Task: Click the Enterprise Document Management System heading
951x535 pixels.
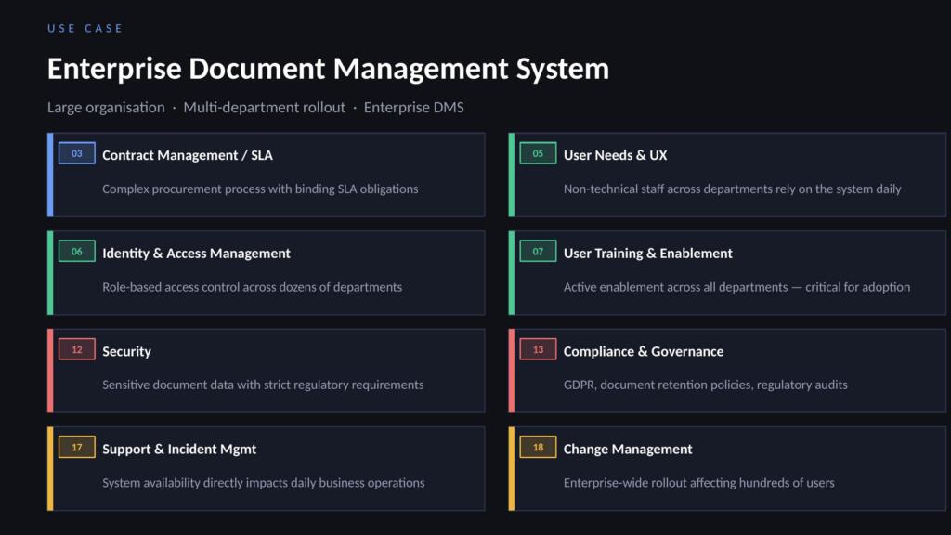Action: (x=328, y=69)
